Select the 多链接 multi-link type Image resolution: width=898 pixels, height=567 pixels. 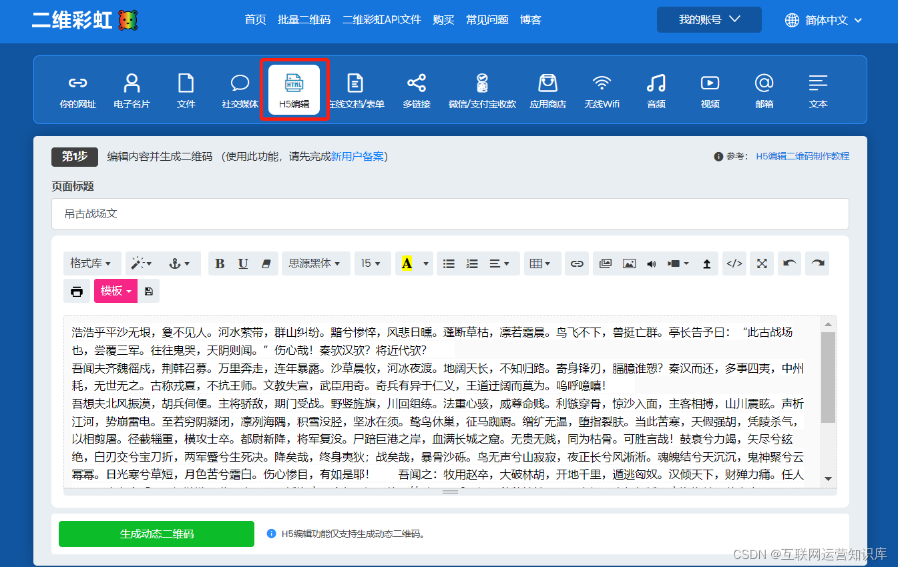pos(417,91)
